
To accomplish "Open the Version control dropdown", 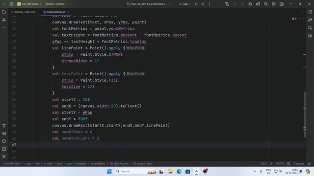I will tap(56, 4).
